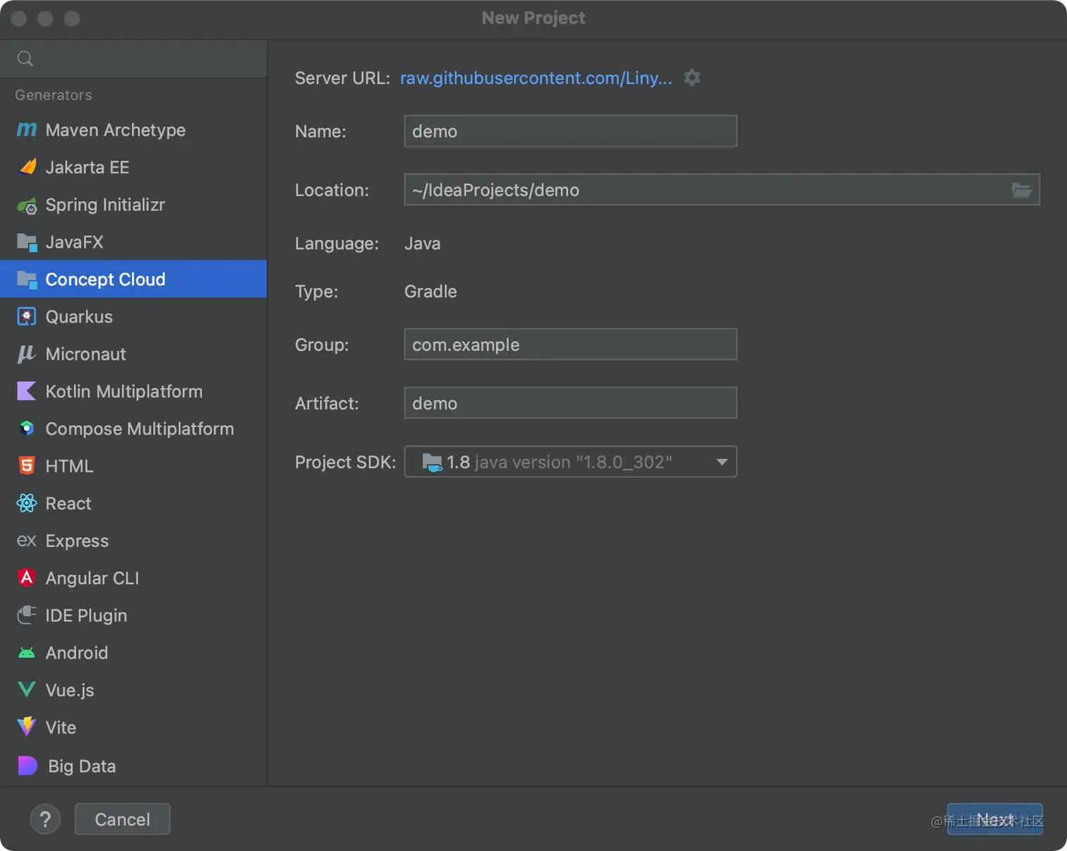This screenshot has height=851, width=1067.
Task: Browse for location with folder icon
Action: coord(1022,190)
